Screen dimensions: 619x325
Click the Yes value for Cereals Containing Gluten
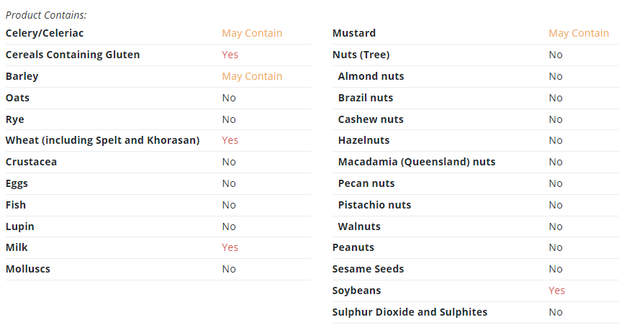tap(230, 55)
